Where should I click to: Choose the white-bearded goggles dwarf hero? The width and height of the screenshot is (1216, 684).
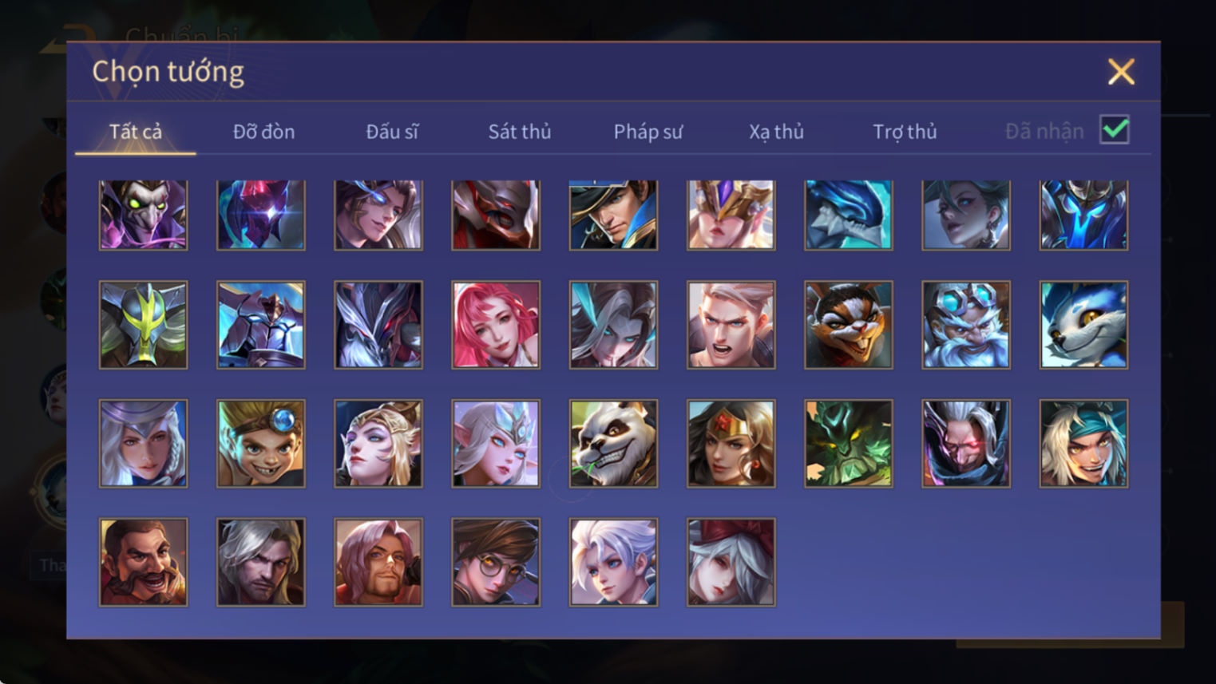(x=966, y=325)
